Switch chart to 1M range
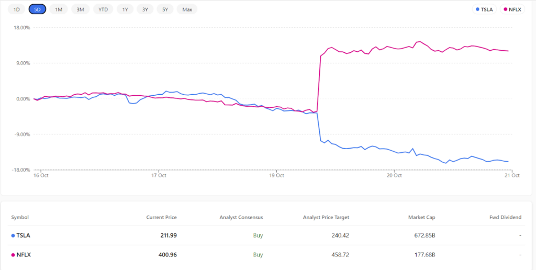Screen dimensions: 536x270 point(59,9)
